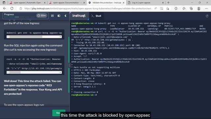The image size is (211, 119).
Task: Click the Progress bar indicator
Action: click(19, 17)
